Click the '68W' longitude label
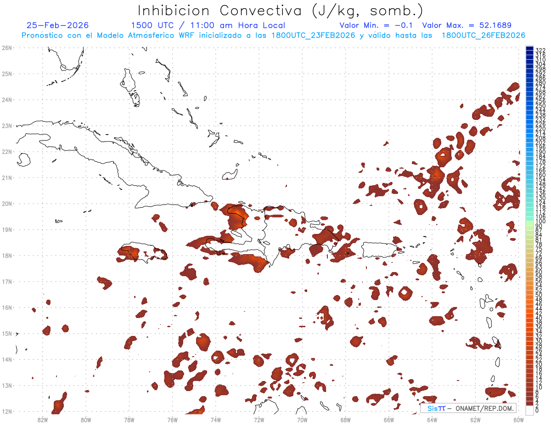The image size is (551, 426). [346, 420]
